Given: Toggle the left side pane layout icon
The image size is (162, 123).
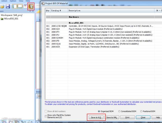Looking at the screenshot, I should (14, 6).
